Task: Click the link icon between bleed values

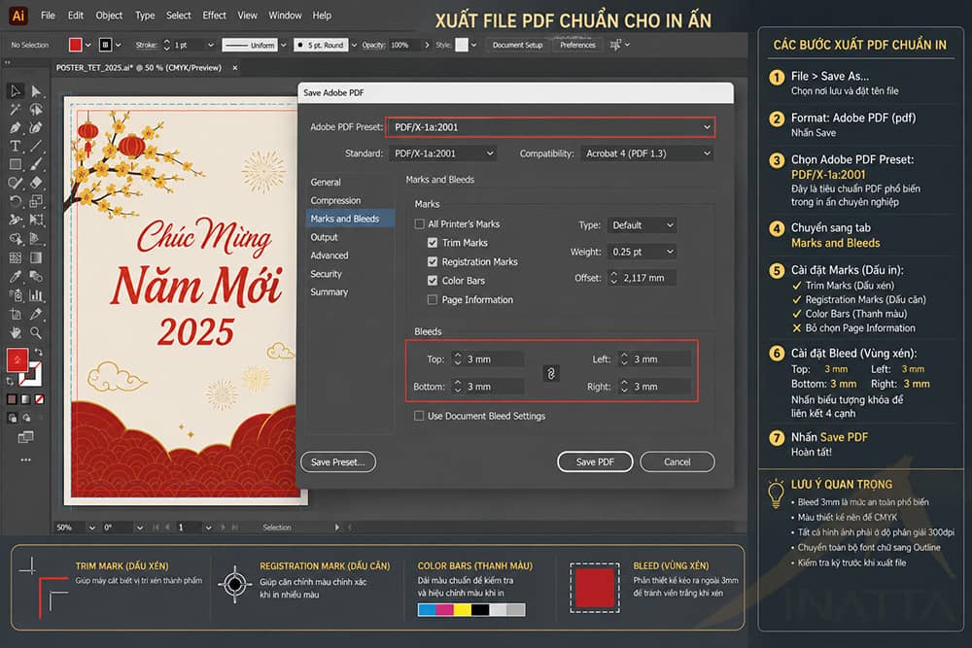Action: coord(551,373)
